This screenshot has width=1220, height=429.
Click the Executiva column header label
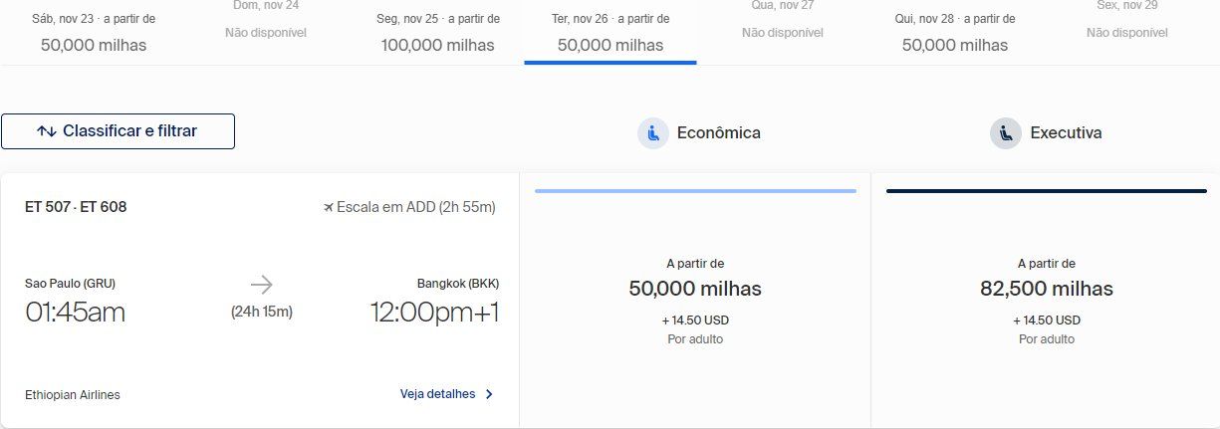click(1066, 133)
